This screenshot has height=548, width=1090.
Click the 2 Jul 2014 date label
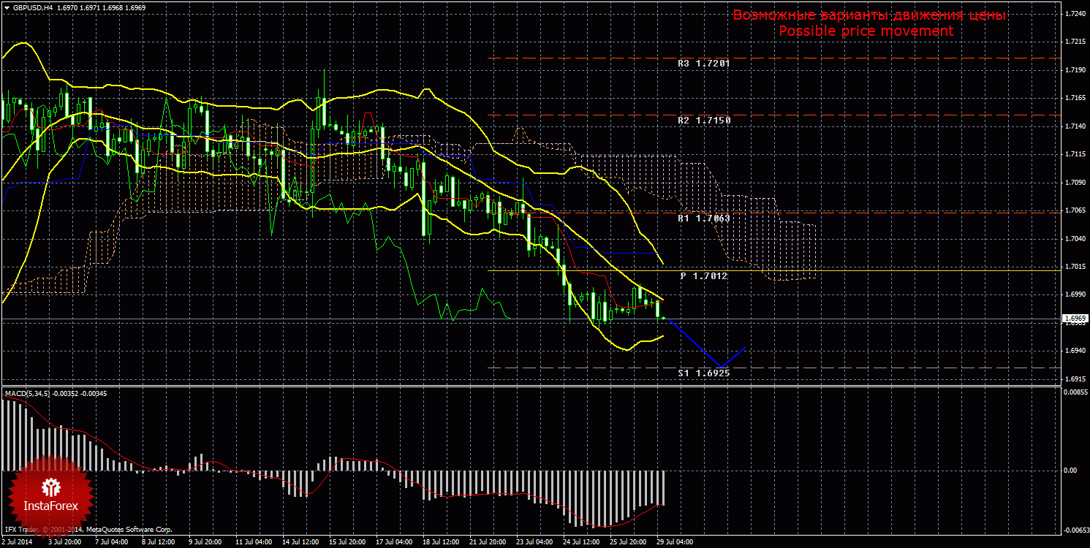point(18,543)
